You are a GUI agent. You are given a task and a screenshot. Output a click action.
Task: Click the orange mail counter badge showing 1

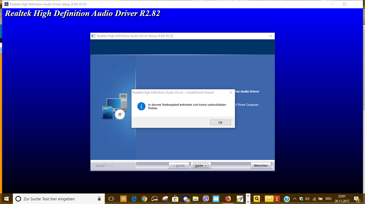[x=277, y=199]
